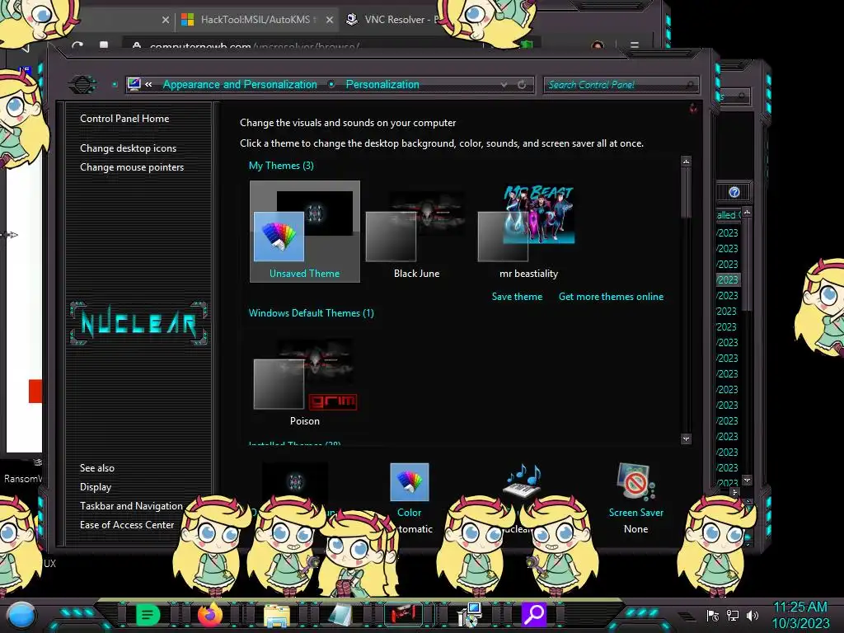
Task: Open the purple magnifier app on taskbar
Action: click(533, 614)
